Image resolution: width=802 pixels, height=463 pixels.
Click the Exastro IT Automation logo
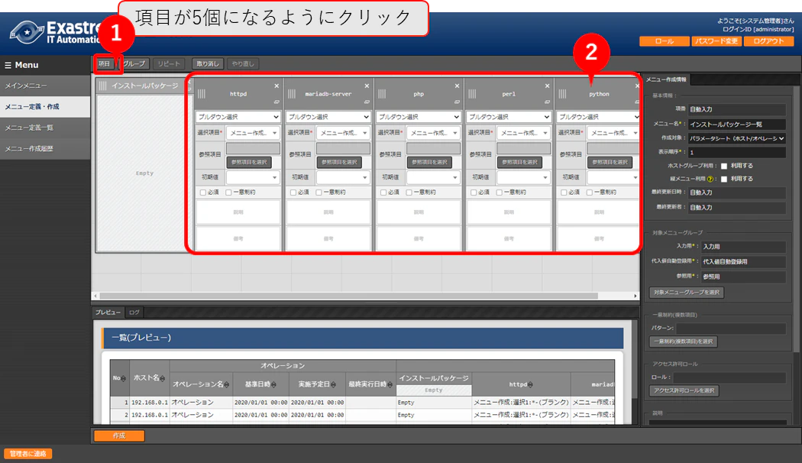(x=55, y=32)
